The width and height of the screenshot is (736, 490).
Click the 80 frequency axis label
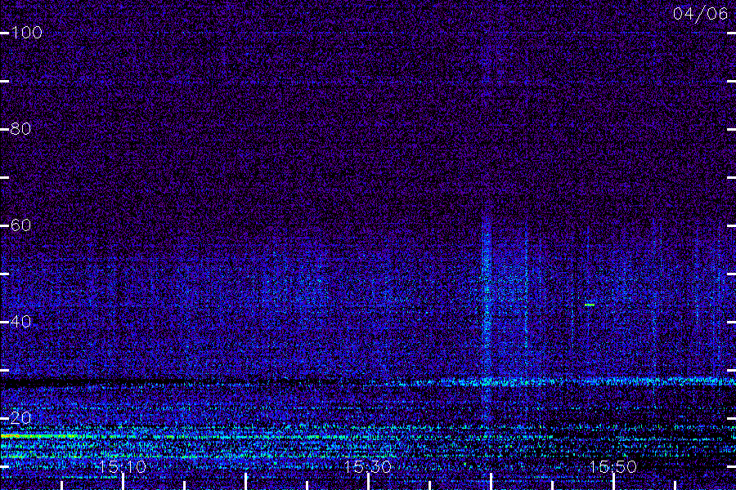20,128
